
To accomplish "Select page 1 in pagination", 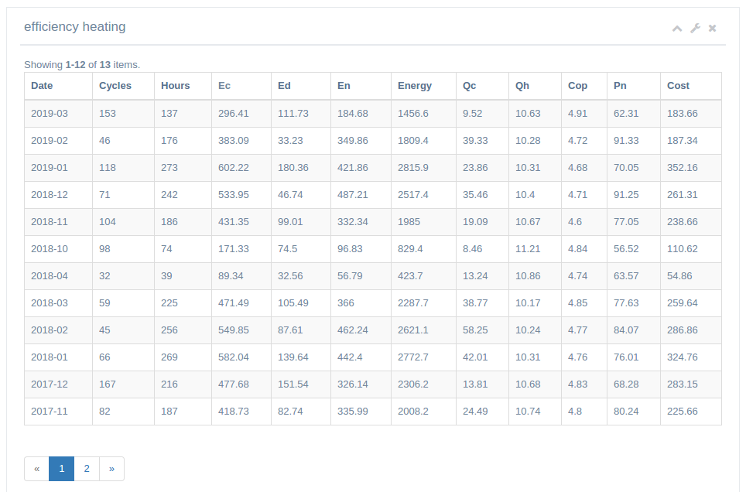I will pos(61,469).
